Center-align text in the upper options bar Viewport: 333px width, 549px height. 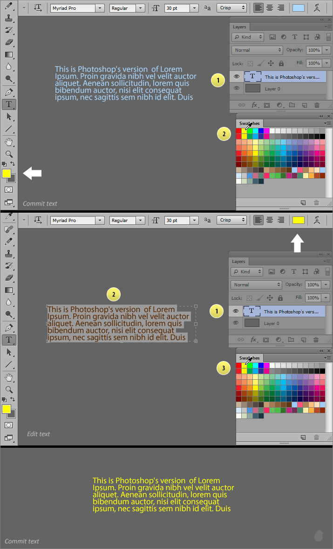[x=270, y=8]
